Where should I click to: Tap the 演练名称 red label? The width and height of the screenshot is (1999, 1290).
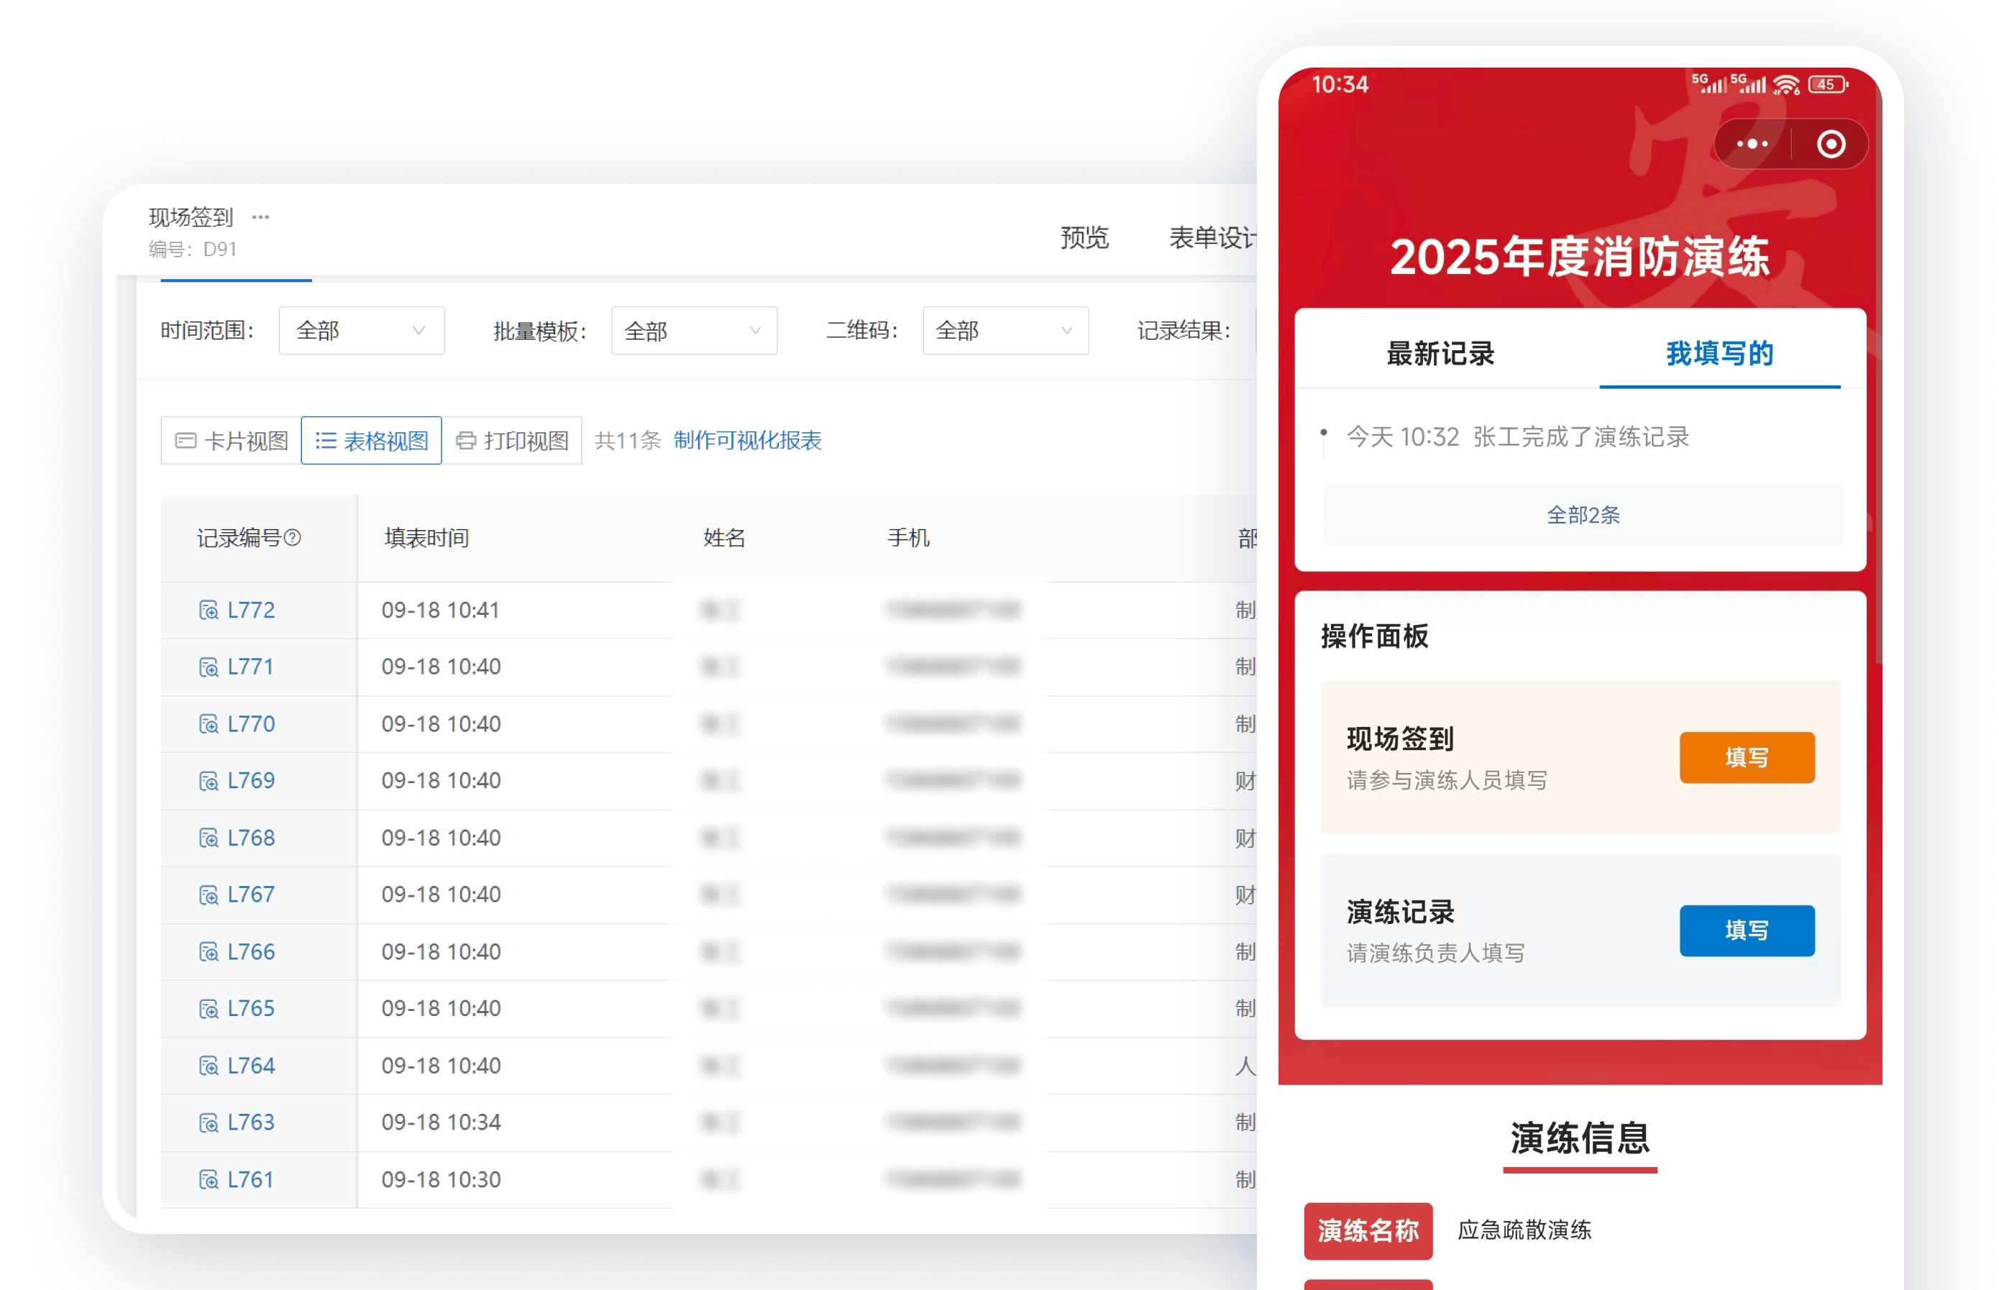click(x=1368, y=1230)
